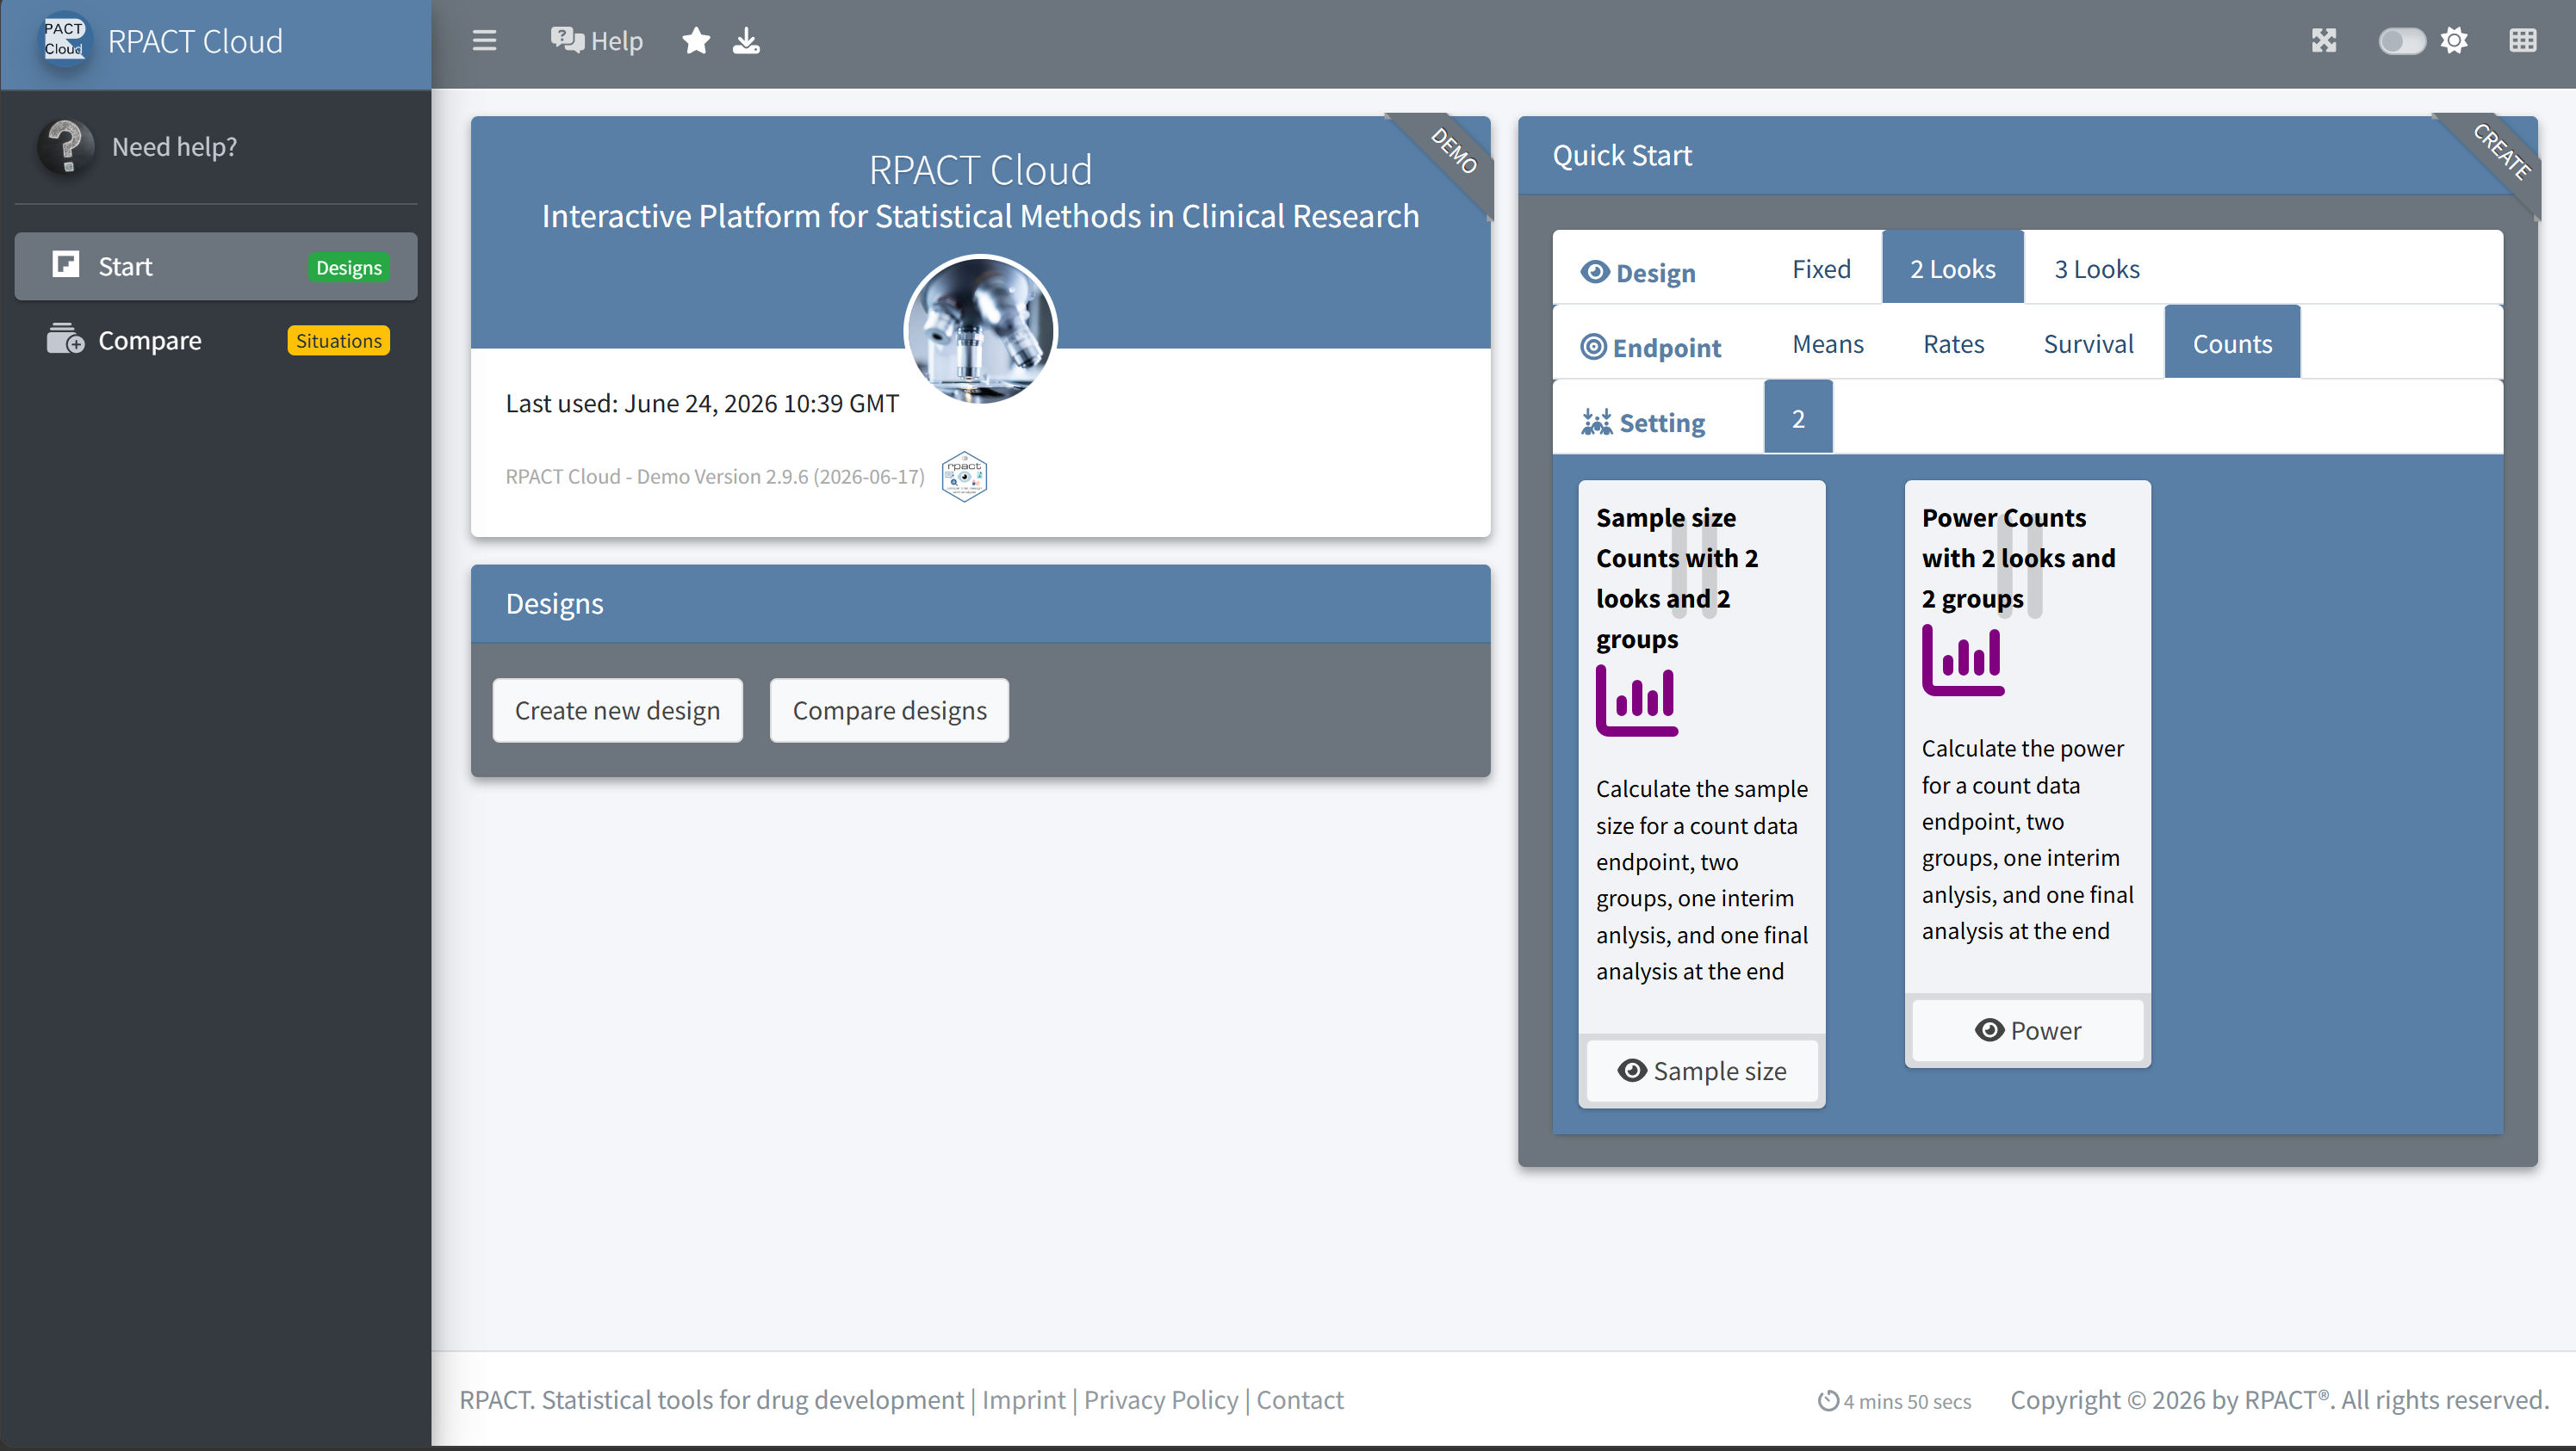Image resolution: width=2576 pixels, height=1451 pixels.
Task: Click the Design eye icon
Action: click(1595, 273)
